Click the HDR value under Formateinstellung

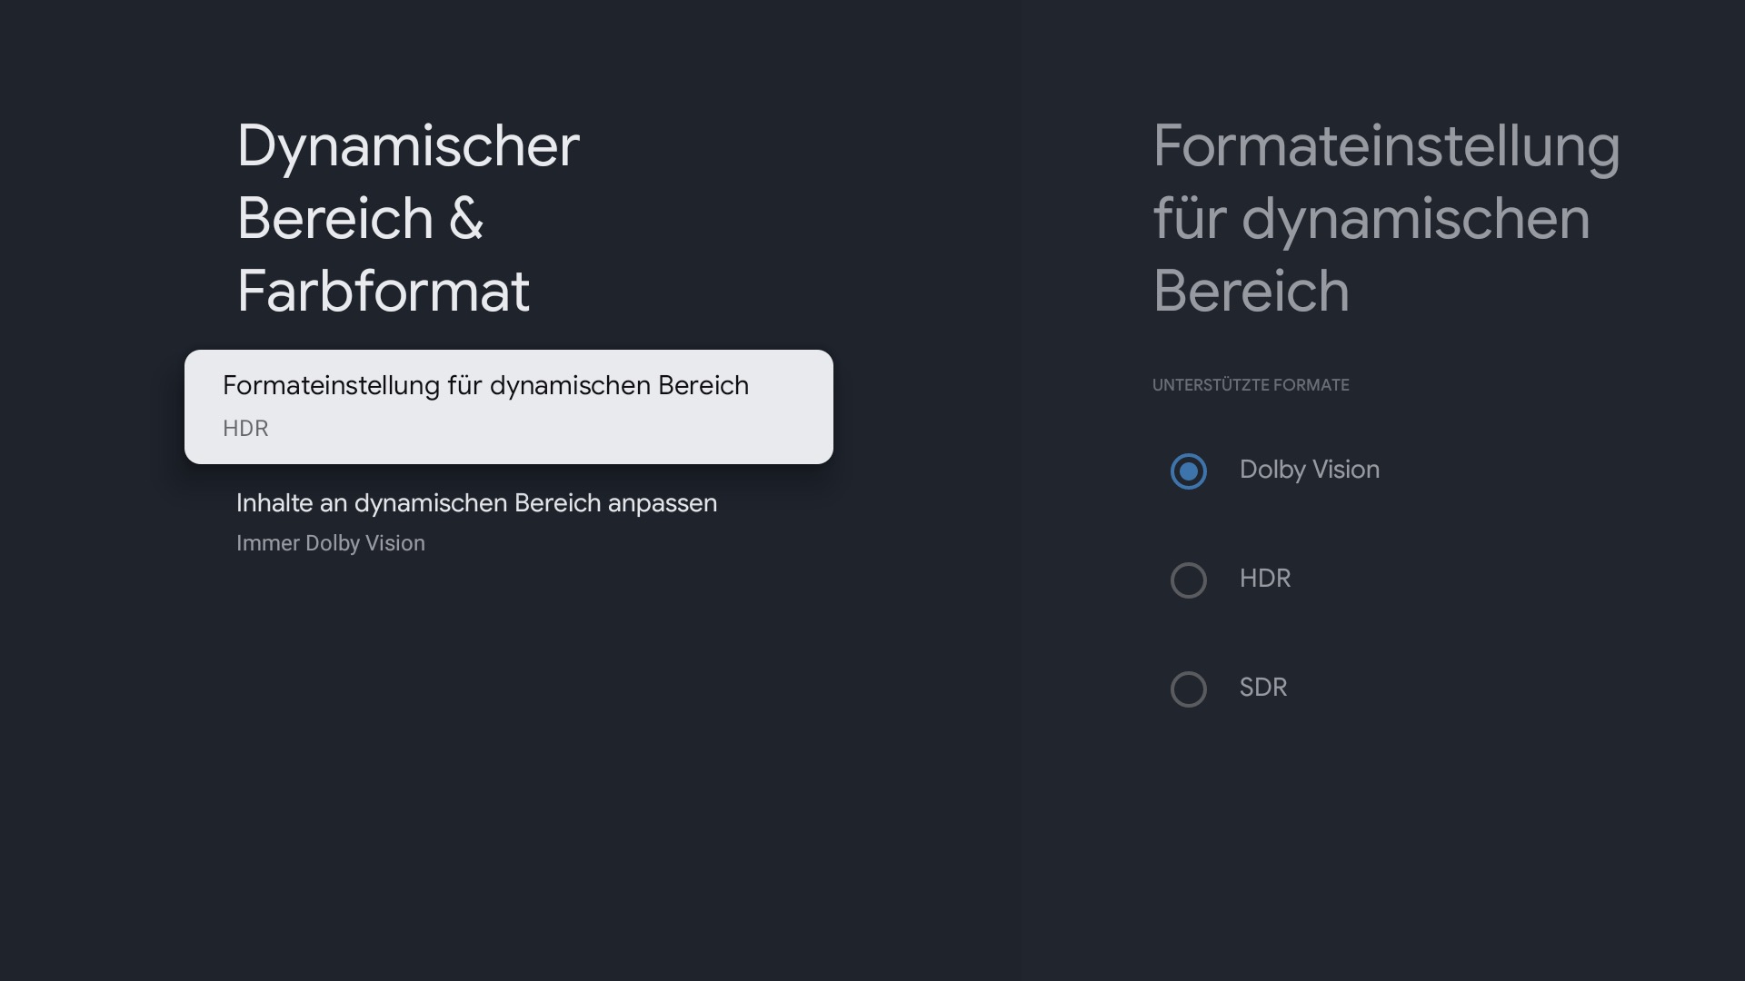click(245, 429)
